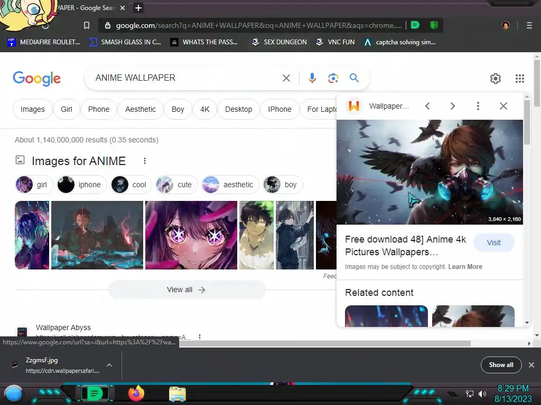Switch to Images filter tab
Screen dimensions: 541x405
click(32, 109)
